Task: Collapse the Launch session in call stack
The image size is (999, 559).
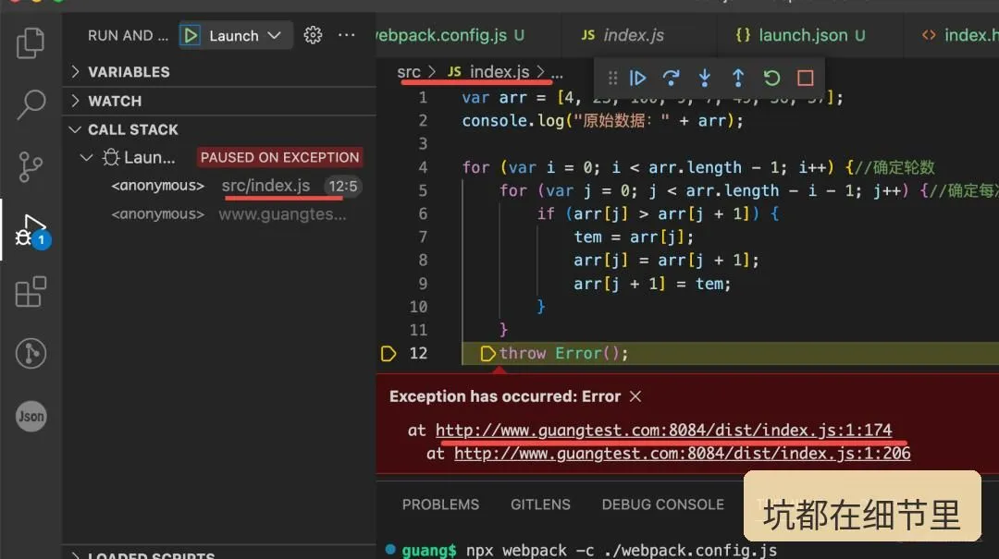Action: (x=86, y=157)
